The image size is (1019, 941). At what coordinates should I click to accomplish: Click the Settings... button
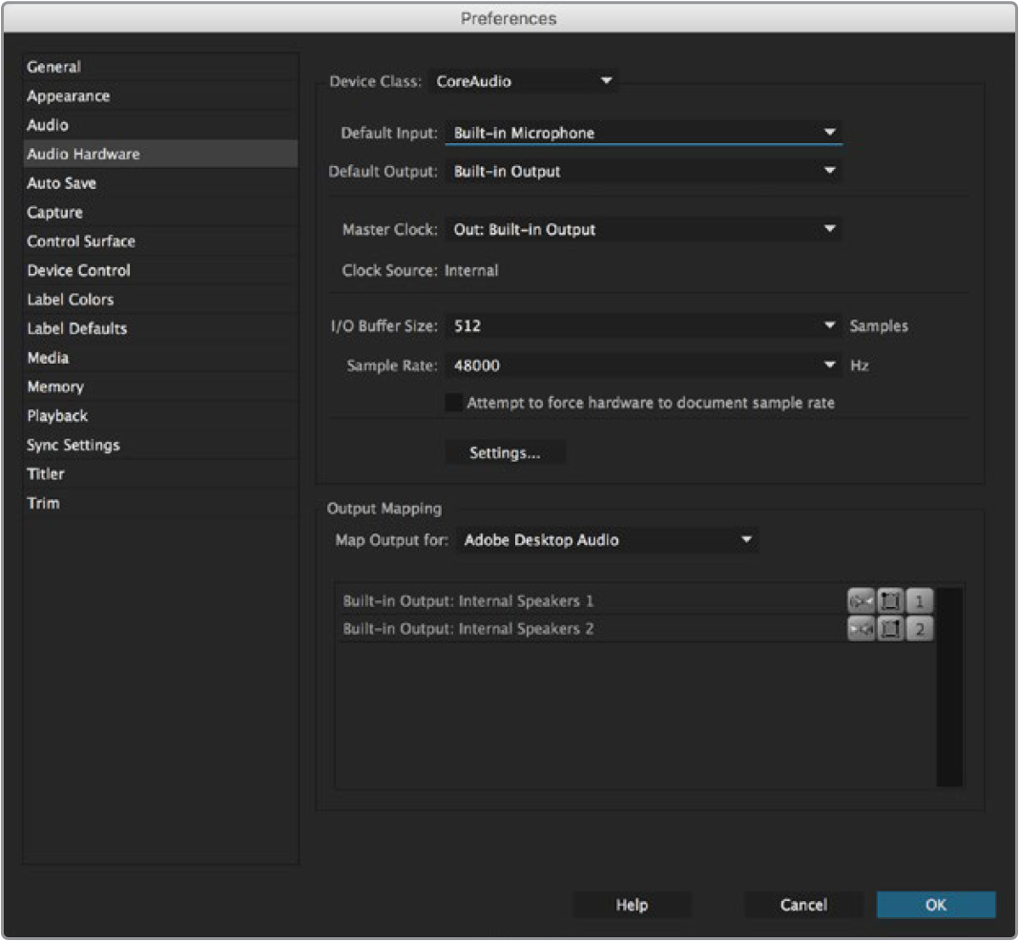[x=505, y=453]
